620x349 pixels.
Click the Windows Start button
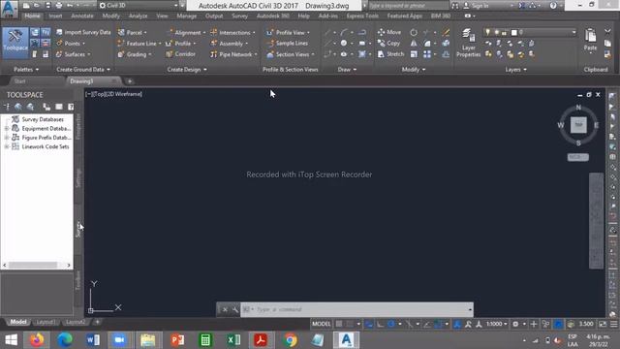[11, 340]
